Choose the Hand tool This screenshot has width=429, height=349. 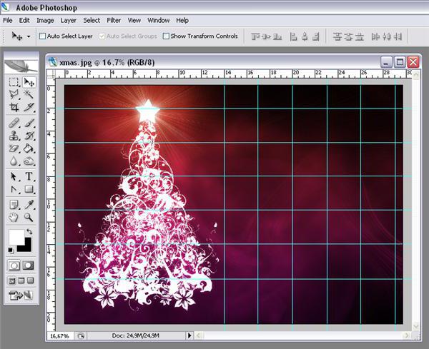click(x=14, y=218)
